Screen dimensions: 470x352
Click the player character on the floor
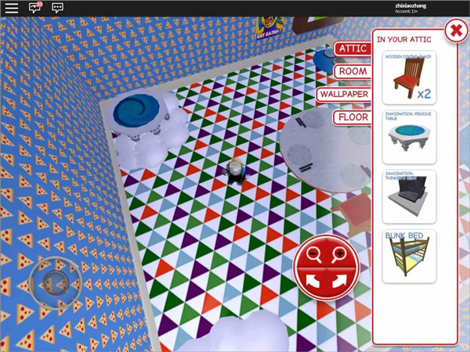click(x=236, y=170)
